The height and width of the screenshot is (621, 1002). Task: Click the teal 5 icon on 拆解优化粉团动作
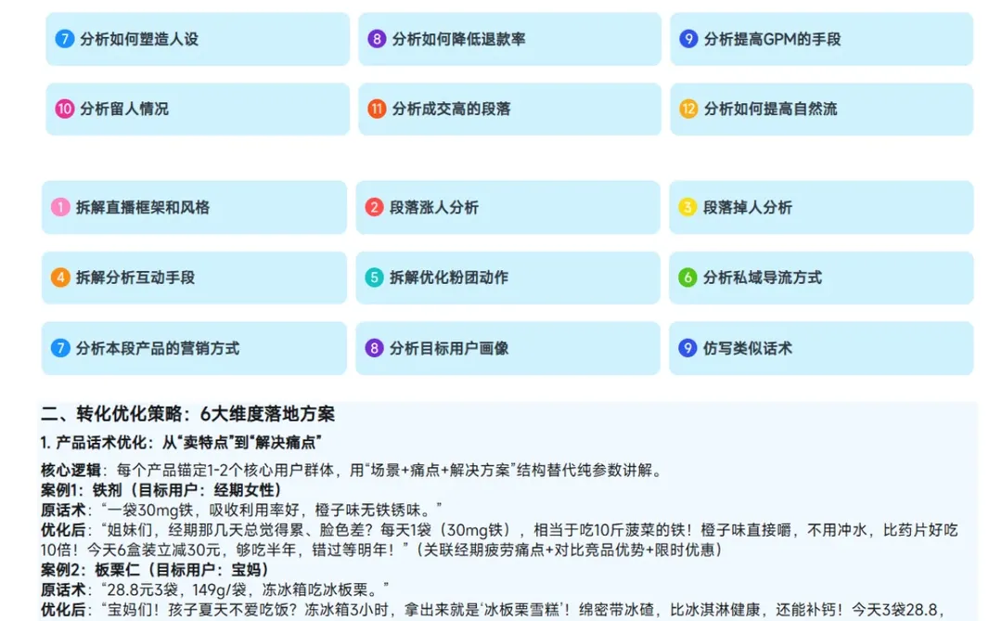[x=373, y=278]
